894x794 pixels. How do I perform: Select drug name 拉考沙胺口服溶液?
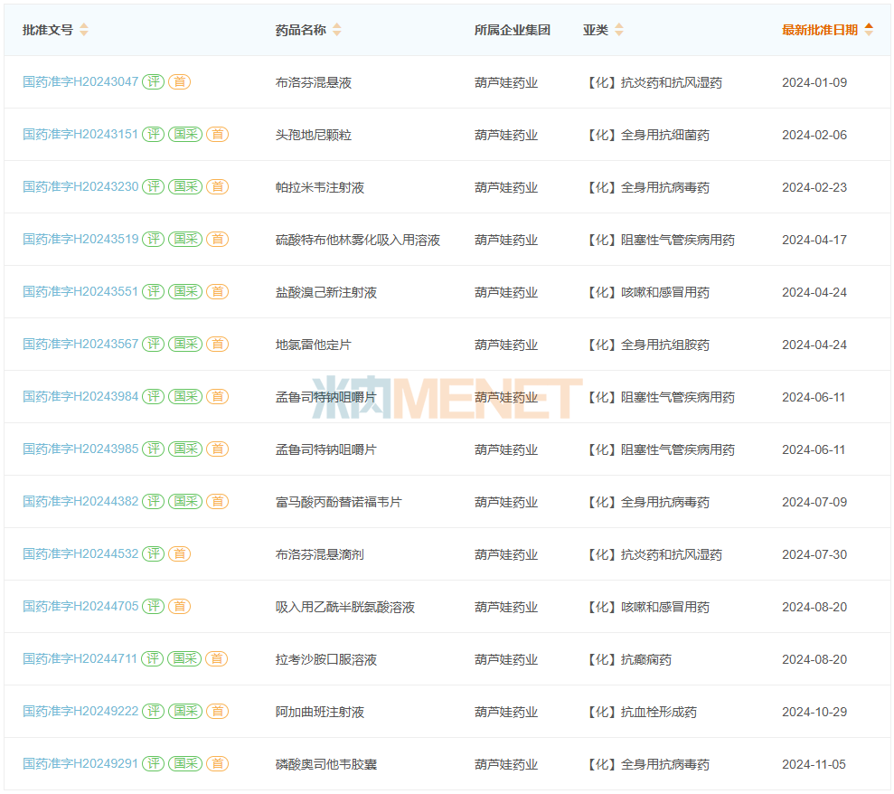pos(326,660)
